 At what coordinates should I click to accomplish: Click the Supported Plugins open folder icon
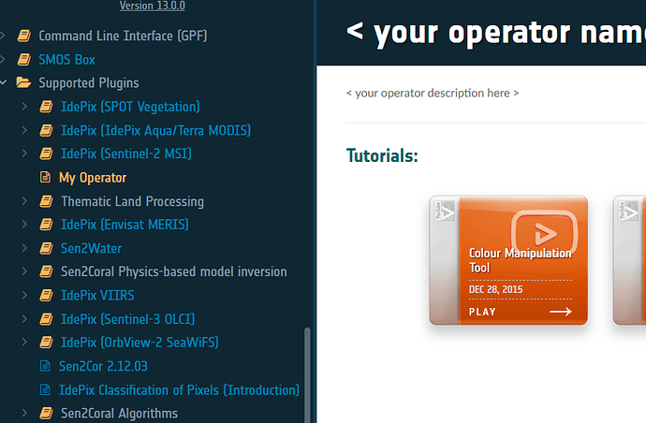coord(23,82)
